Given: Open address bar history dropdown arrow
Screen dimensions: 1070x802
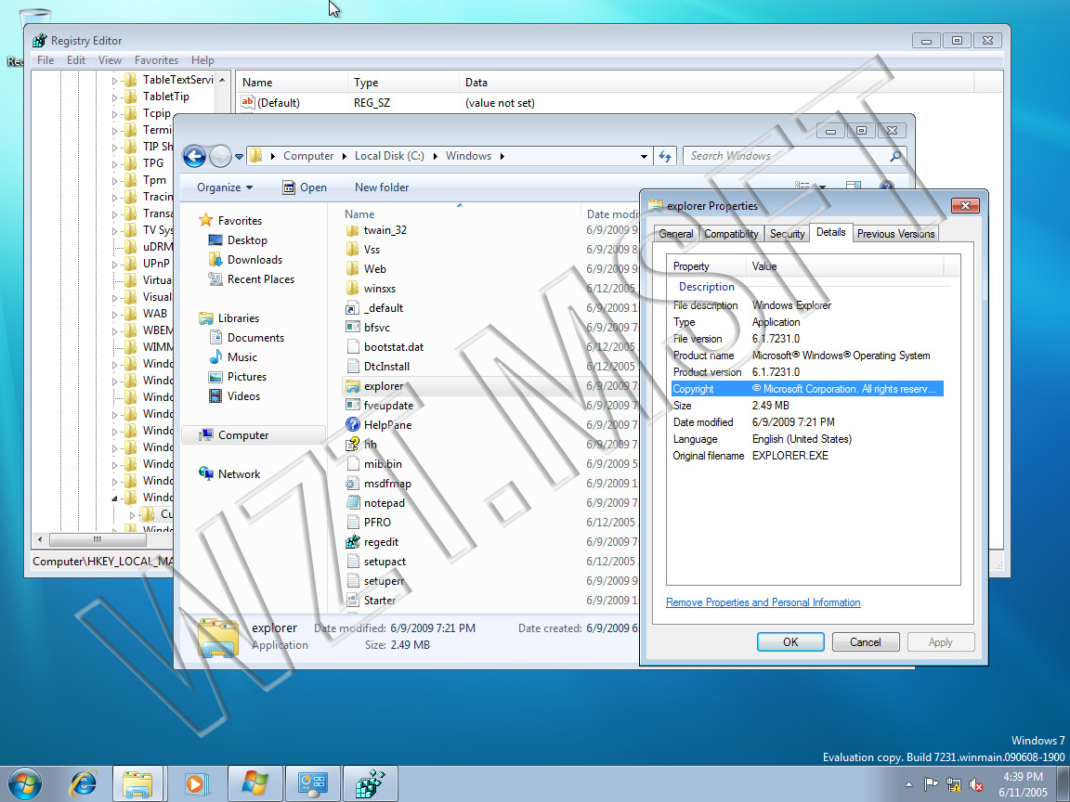Looking at the screenshot, I should pos(644,156).
